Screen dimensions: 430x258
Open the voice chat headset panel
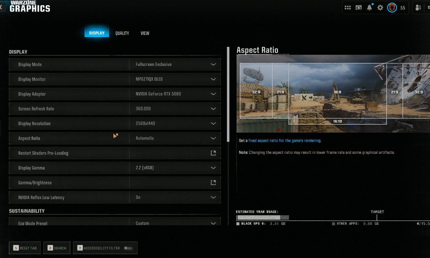coord(358,7)
